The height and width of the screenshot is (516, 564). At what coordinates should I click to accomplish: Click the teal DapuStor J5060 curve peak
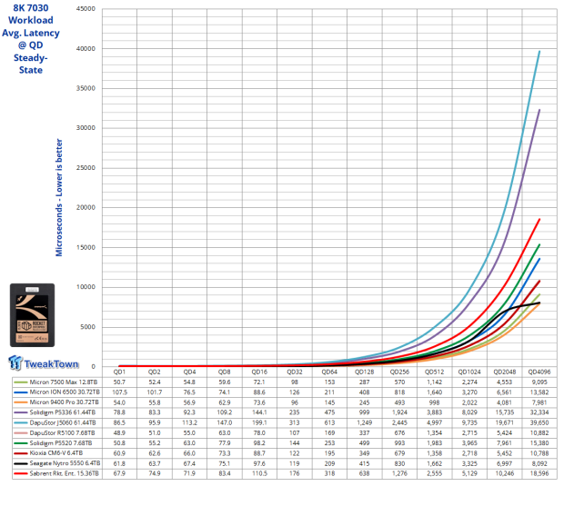click(x=539, y=52)
